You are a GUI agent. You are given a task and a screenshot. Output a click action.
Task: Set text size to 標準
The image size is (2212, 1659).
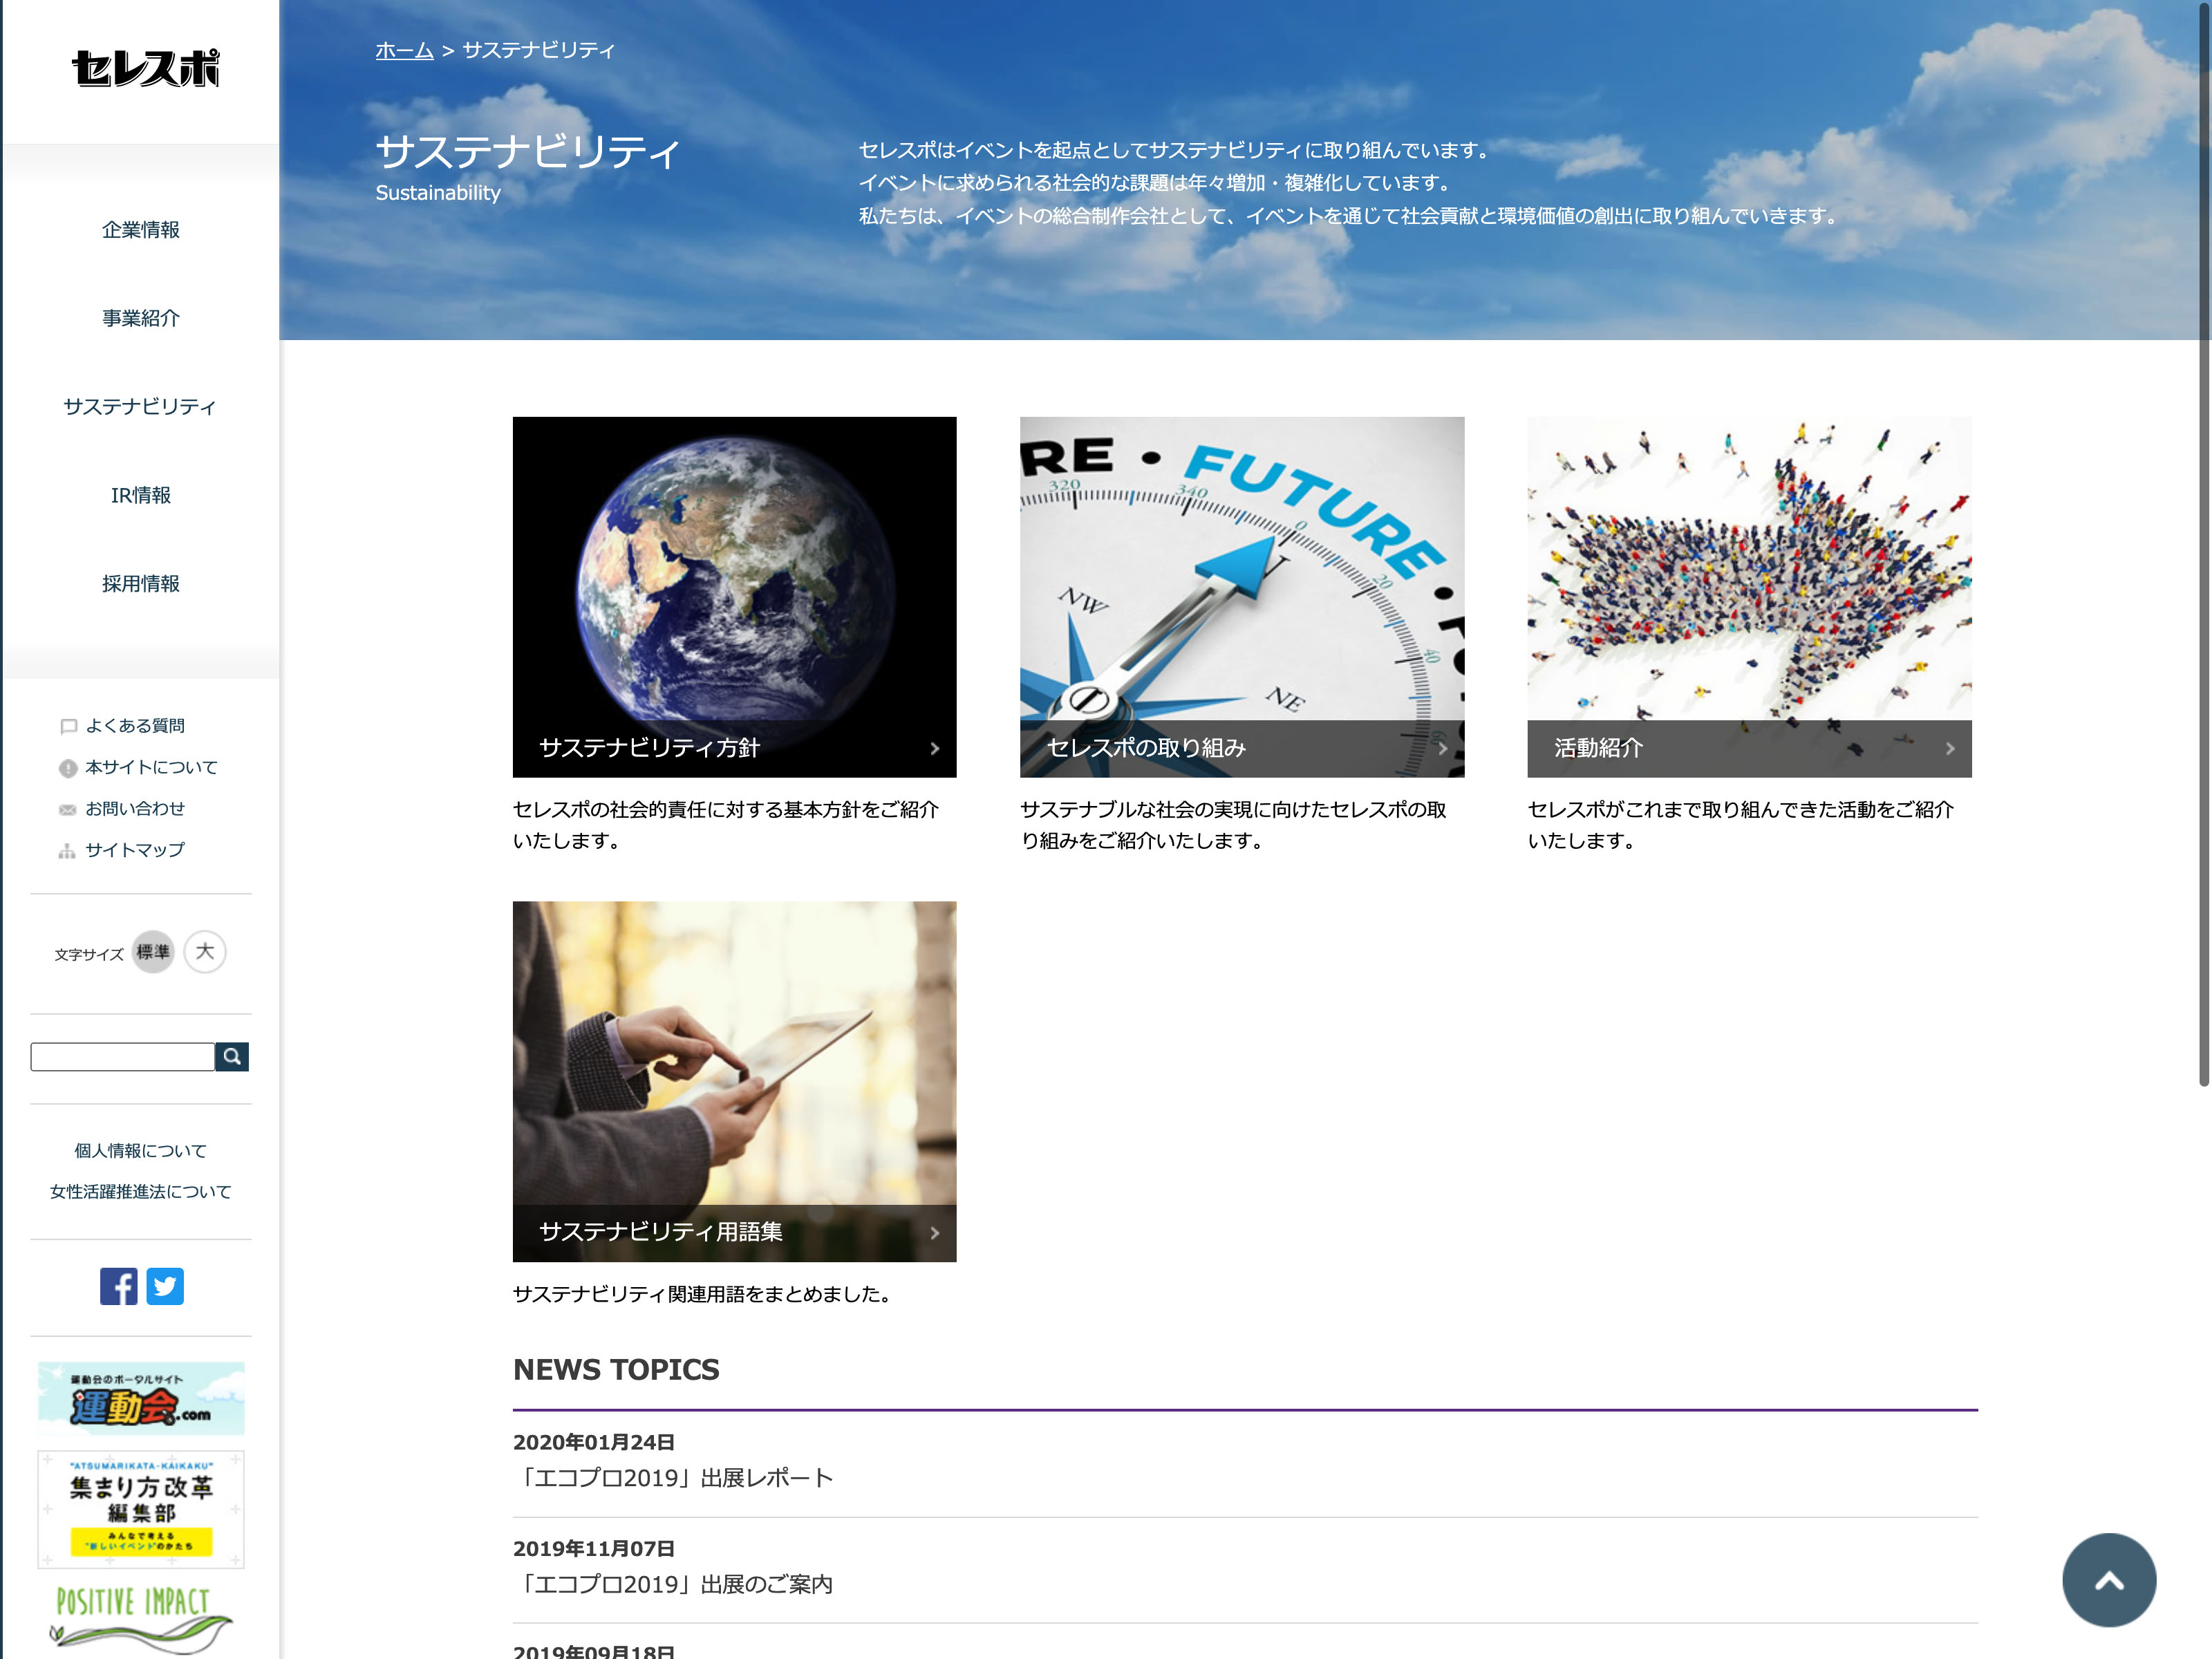tap(153, 952)
